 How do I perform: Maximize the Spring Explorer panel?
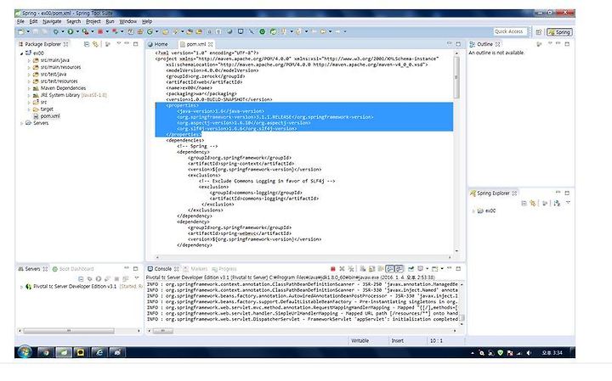coord(567,193)
